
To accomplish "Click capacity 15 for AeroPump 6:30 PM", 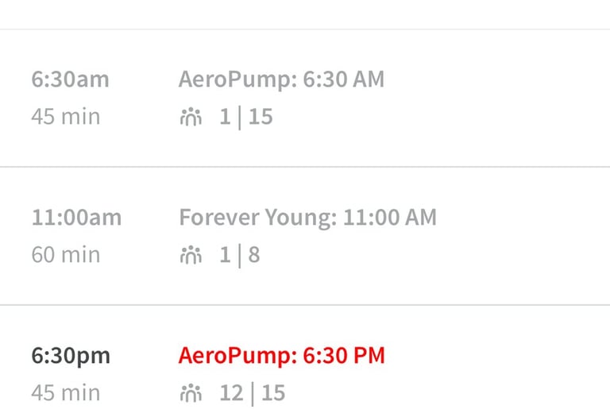I will click(x=272, y=393).
